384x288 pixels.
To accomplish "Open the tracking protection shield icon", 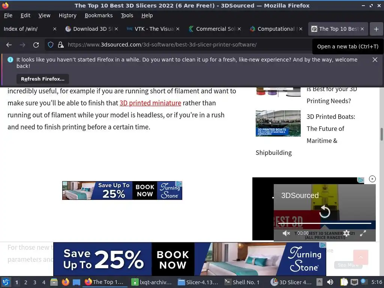I will point(51,45).
